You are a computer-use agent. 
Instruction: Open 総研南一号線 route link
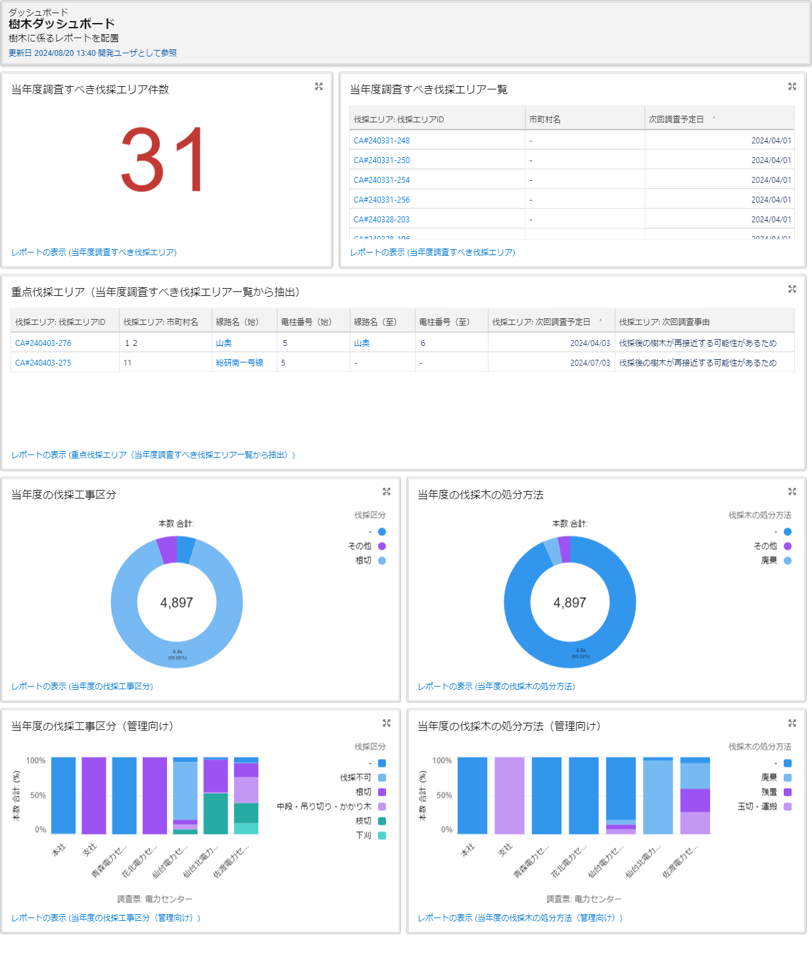click(x=239, y=363)
